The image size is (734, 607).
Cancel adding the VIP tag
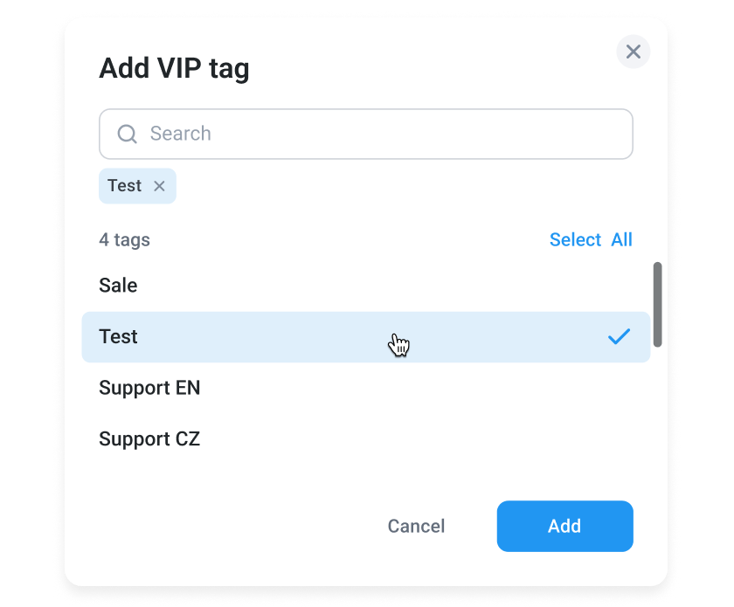click(416, 526)
